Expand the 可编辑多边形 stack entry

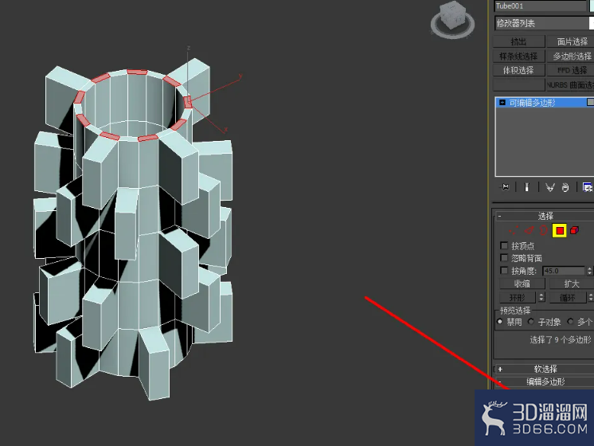tap(502, 102)
